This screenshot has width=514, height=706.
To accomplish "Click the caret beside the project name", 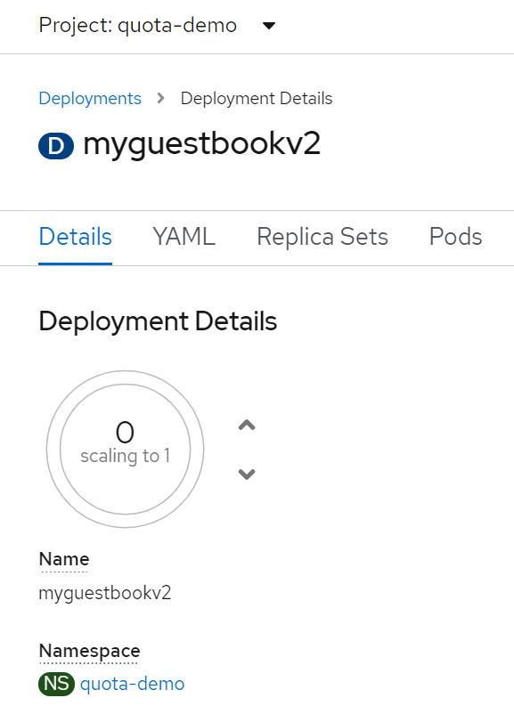I will [x=269, y=26].
